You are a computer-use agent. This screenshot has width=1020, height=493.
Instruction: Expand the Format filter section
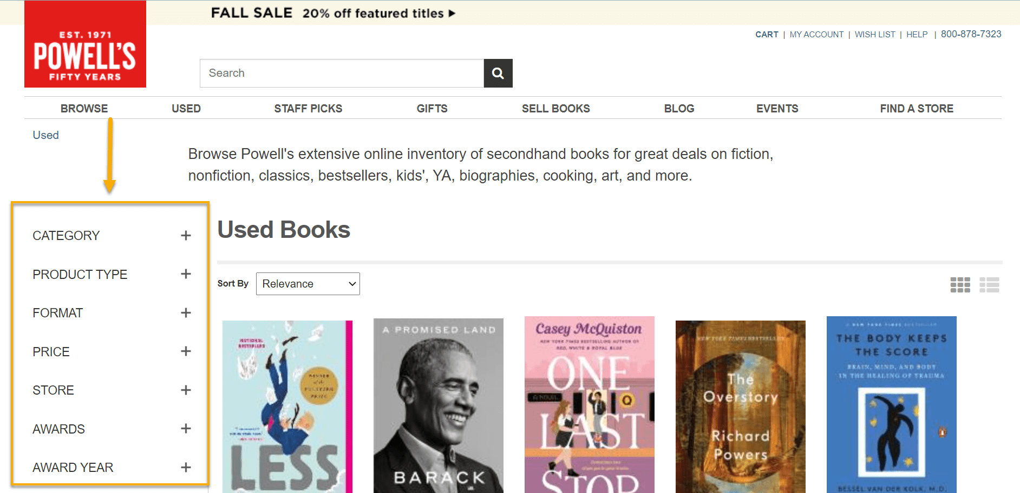186,313
